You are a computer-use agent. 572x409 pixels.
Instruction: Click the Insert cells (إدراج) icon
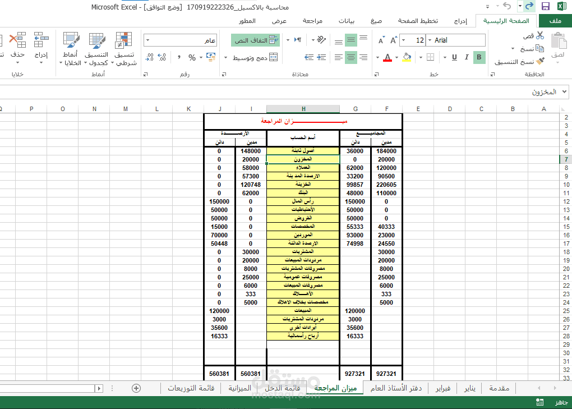(x=41, y=40)
